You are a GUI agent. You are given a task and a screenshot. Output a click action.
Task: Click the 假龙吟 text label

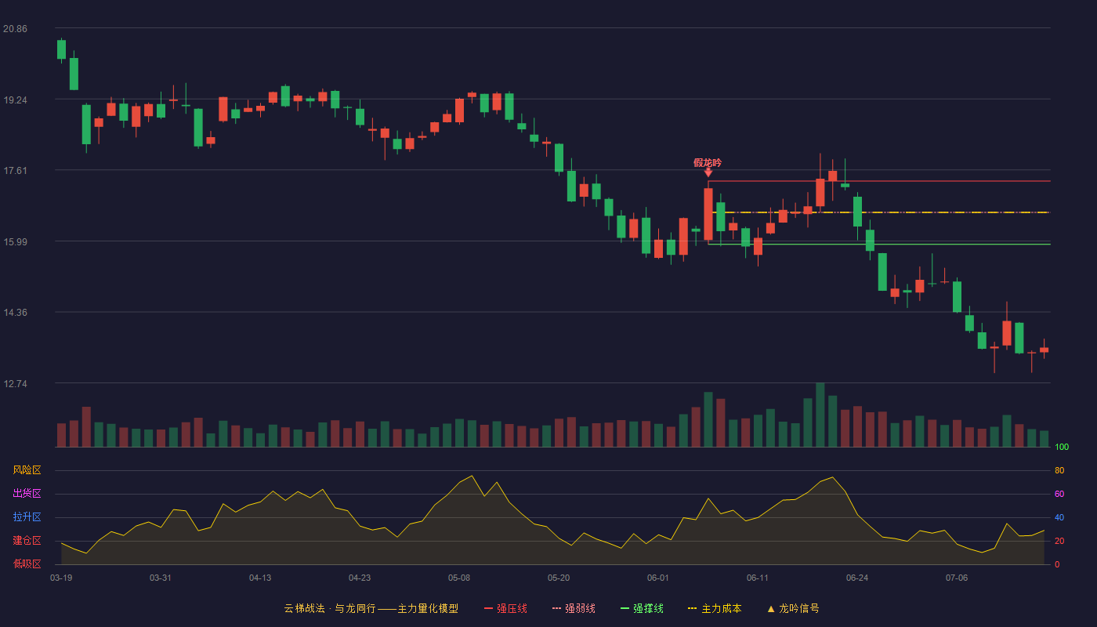pyautogui.click(x=708, y=163)
